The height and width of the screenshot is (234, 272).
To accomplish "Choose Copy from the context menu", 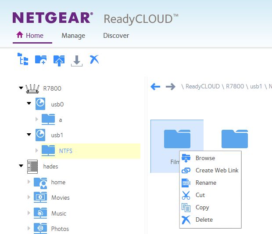I will 211,207.
